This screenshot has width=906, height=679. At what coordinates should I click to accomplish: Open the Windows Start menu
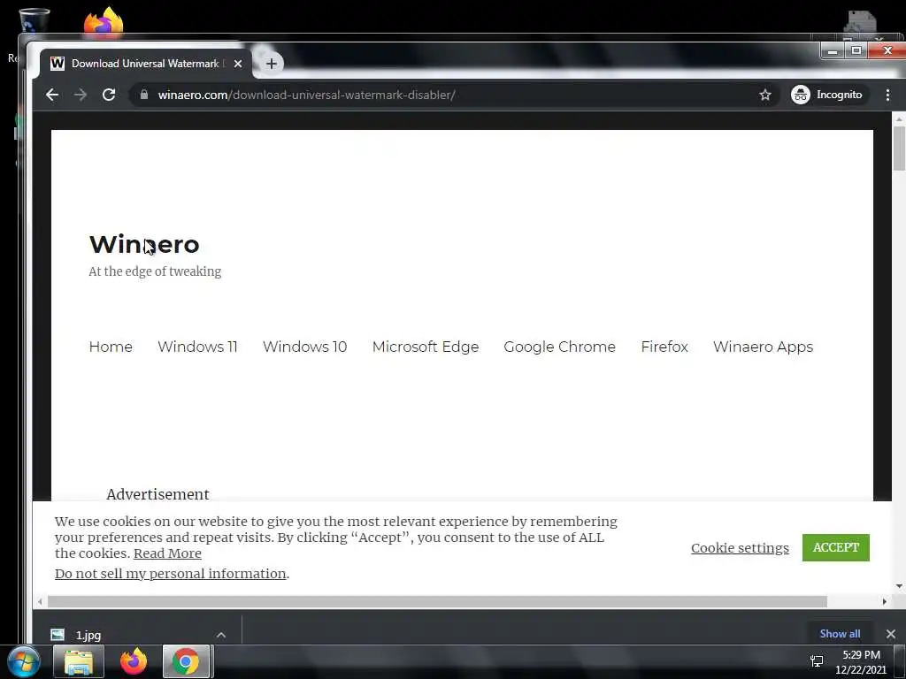point(24,661)
